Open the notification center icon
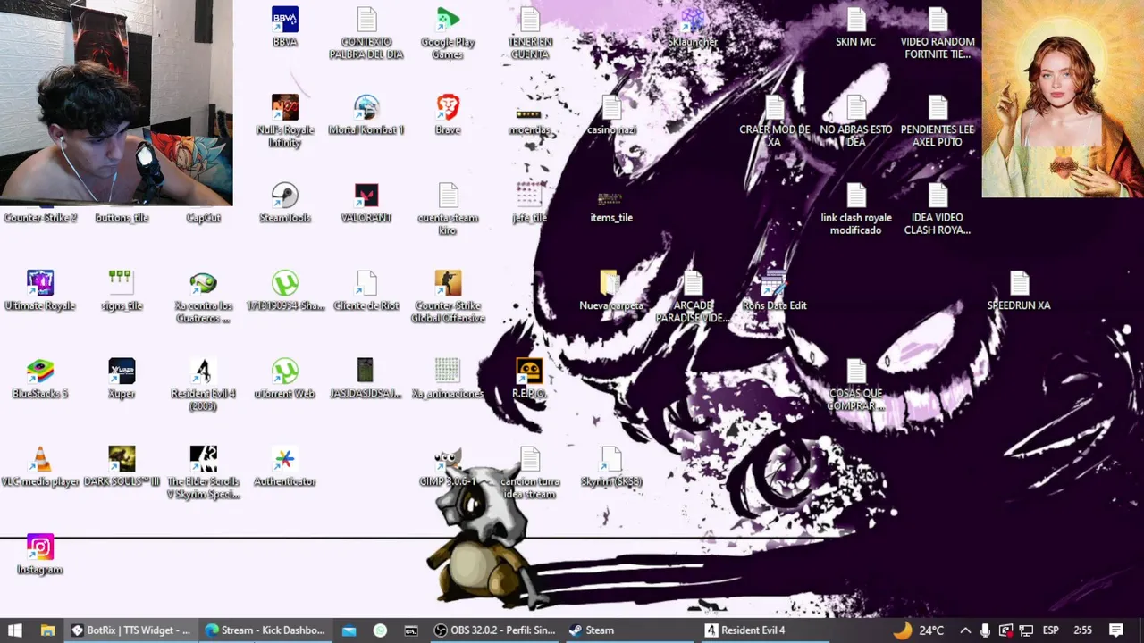The height and width of the screenshot is (643, 1144). (1116, 630)
